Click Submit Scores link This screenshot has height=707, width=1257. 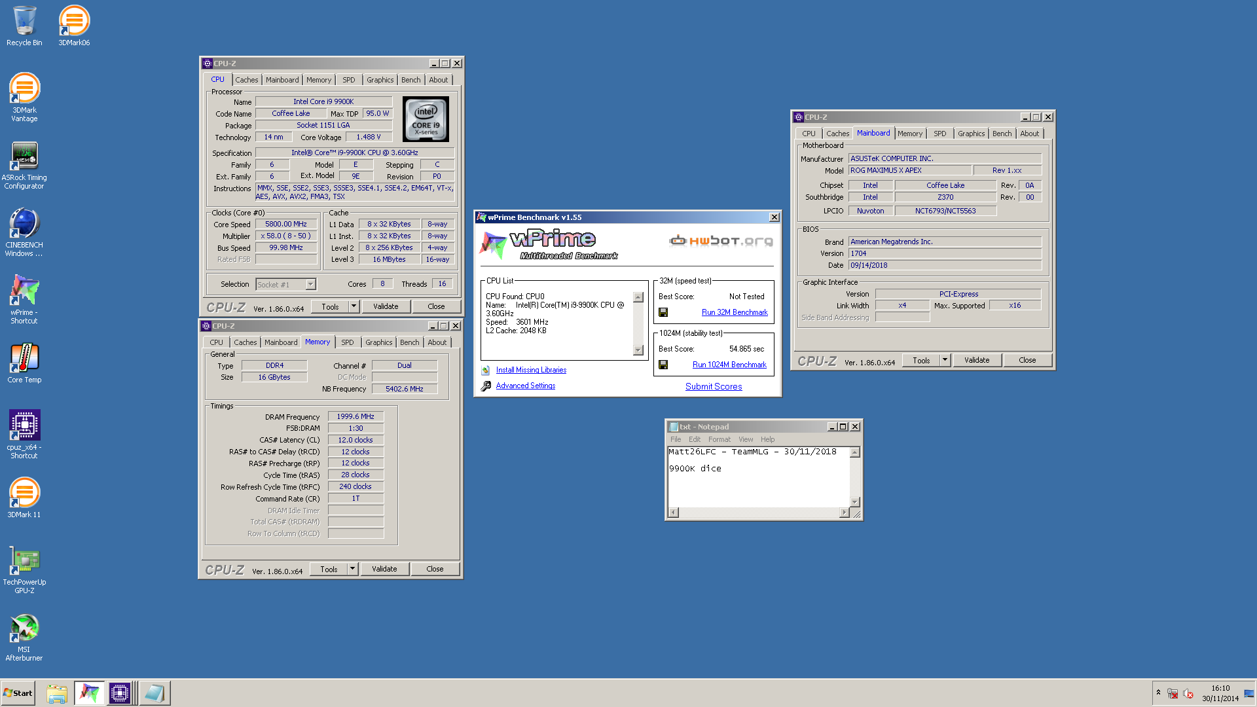pos(714,387)
